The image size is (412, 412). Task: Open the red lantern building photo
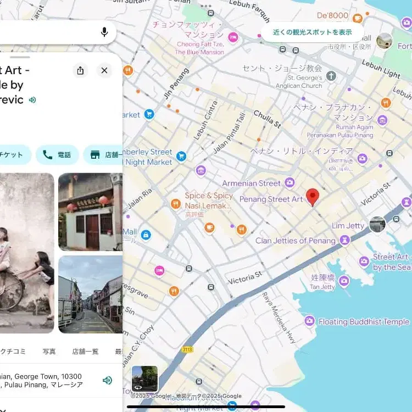point(91,212)
